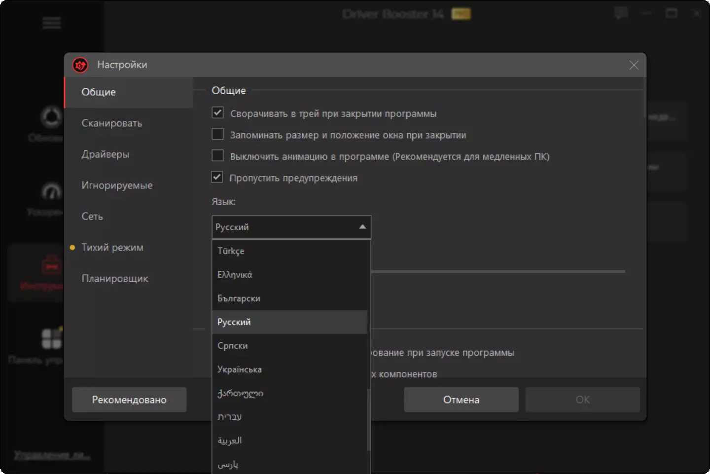Click the Driver Booster logo in settings title
The image size is (710, 474).
click(x=80, y=65)
